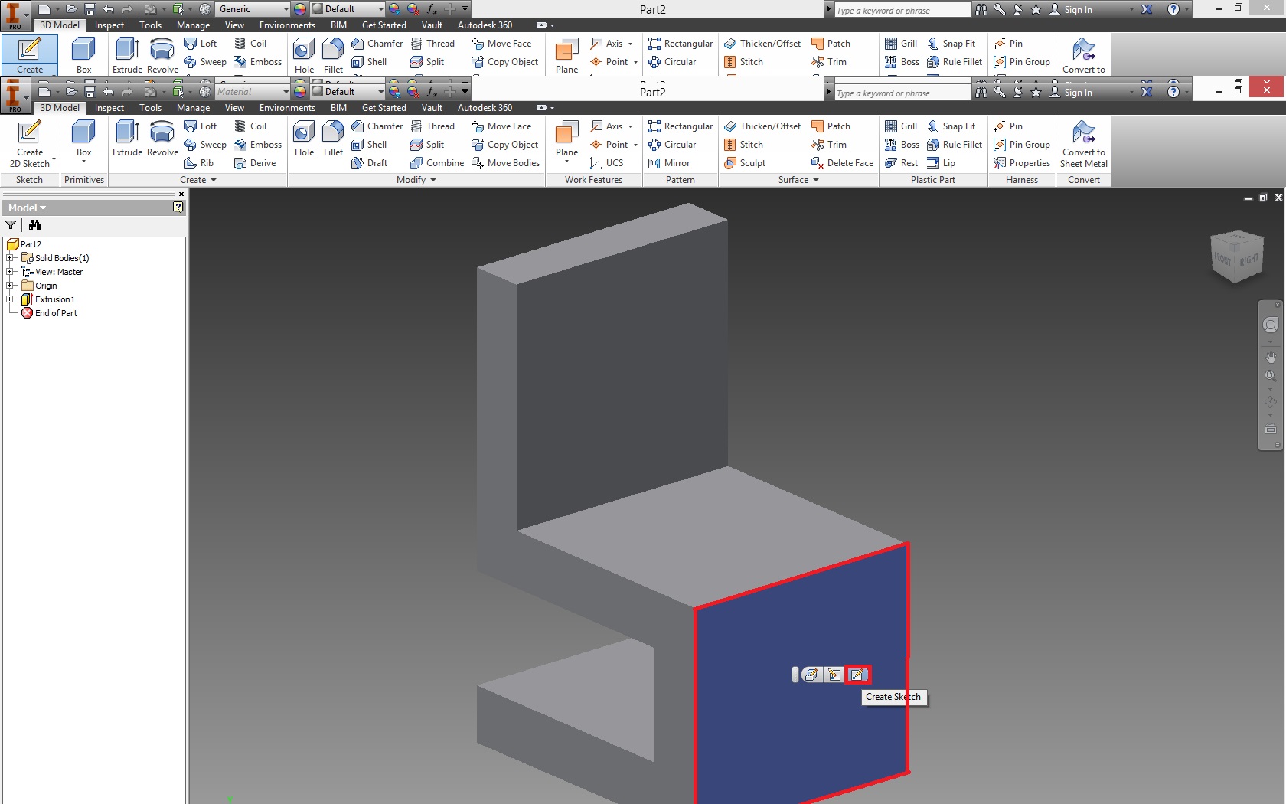The width and height of the screenshot is (1286, 804).
Task: Select the Rest plastic part tool
Action: pos(901,163)
